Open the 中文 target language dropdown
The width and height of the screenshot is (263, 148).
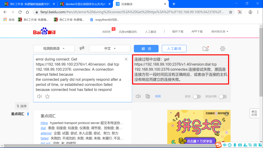[110, 49]
